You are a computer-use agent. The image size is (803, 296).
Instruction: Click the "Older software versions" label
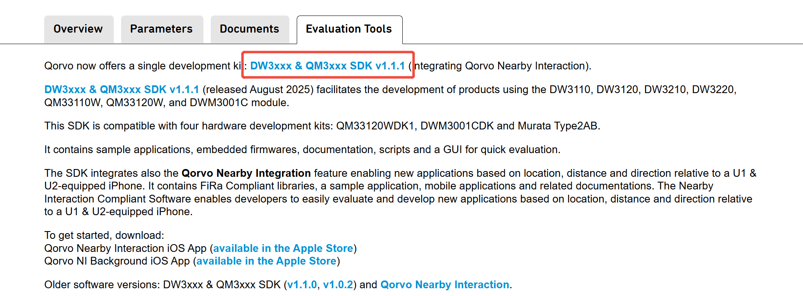pyautogui.click(x=101, y=285)
